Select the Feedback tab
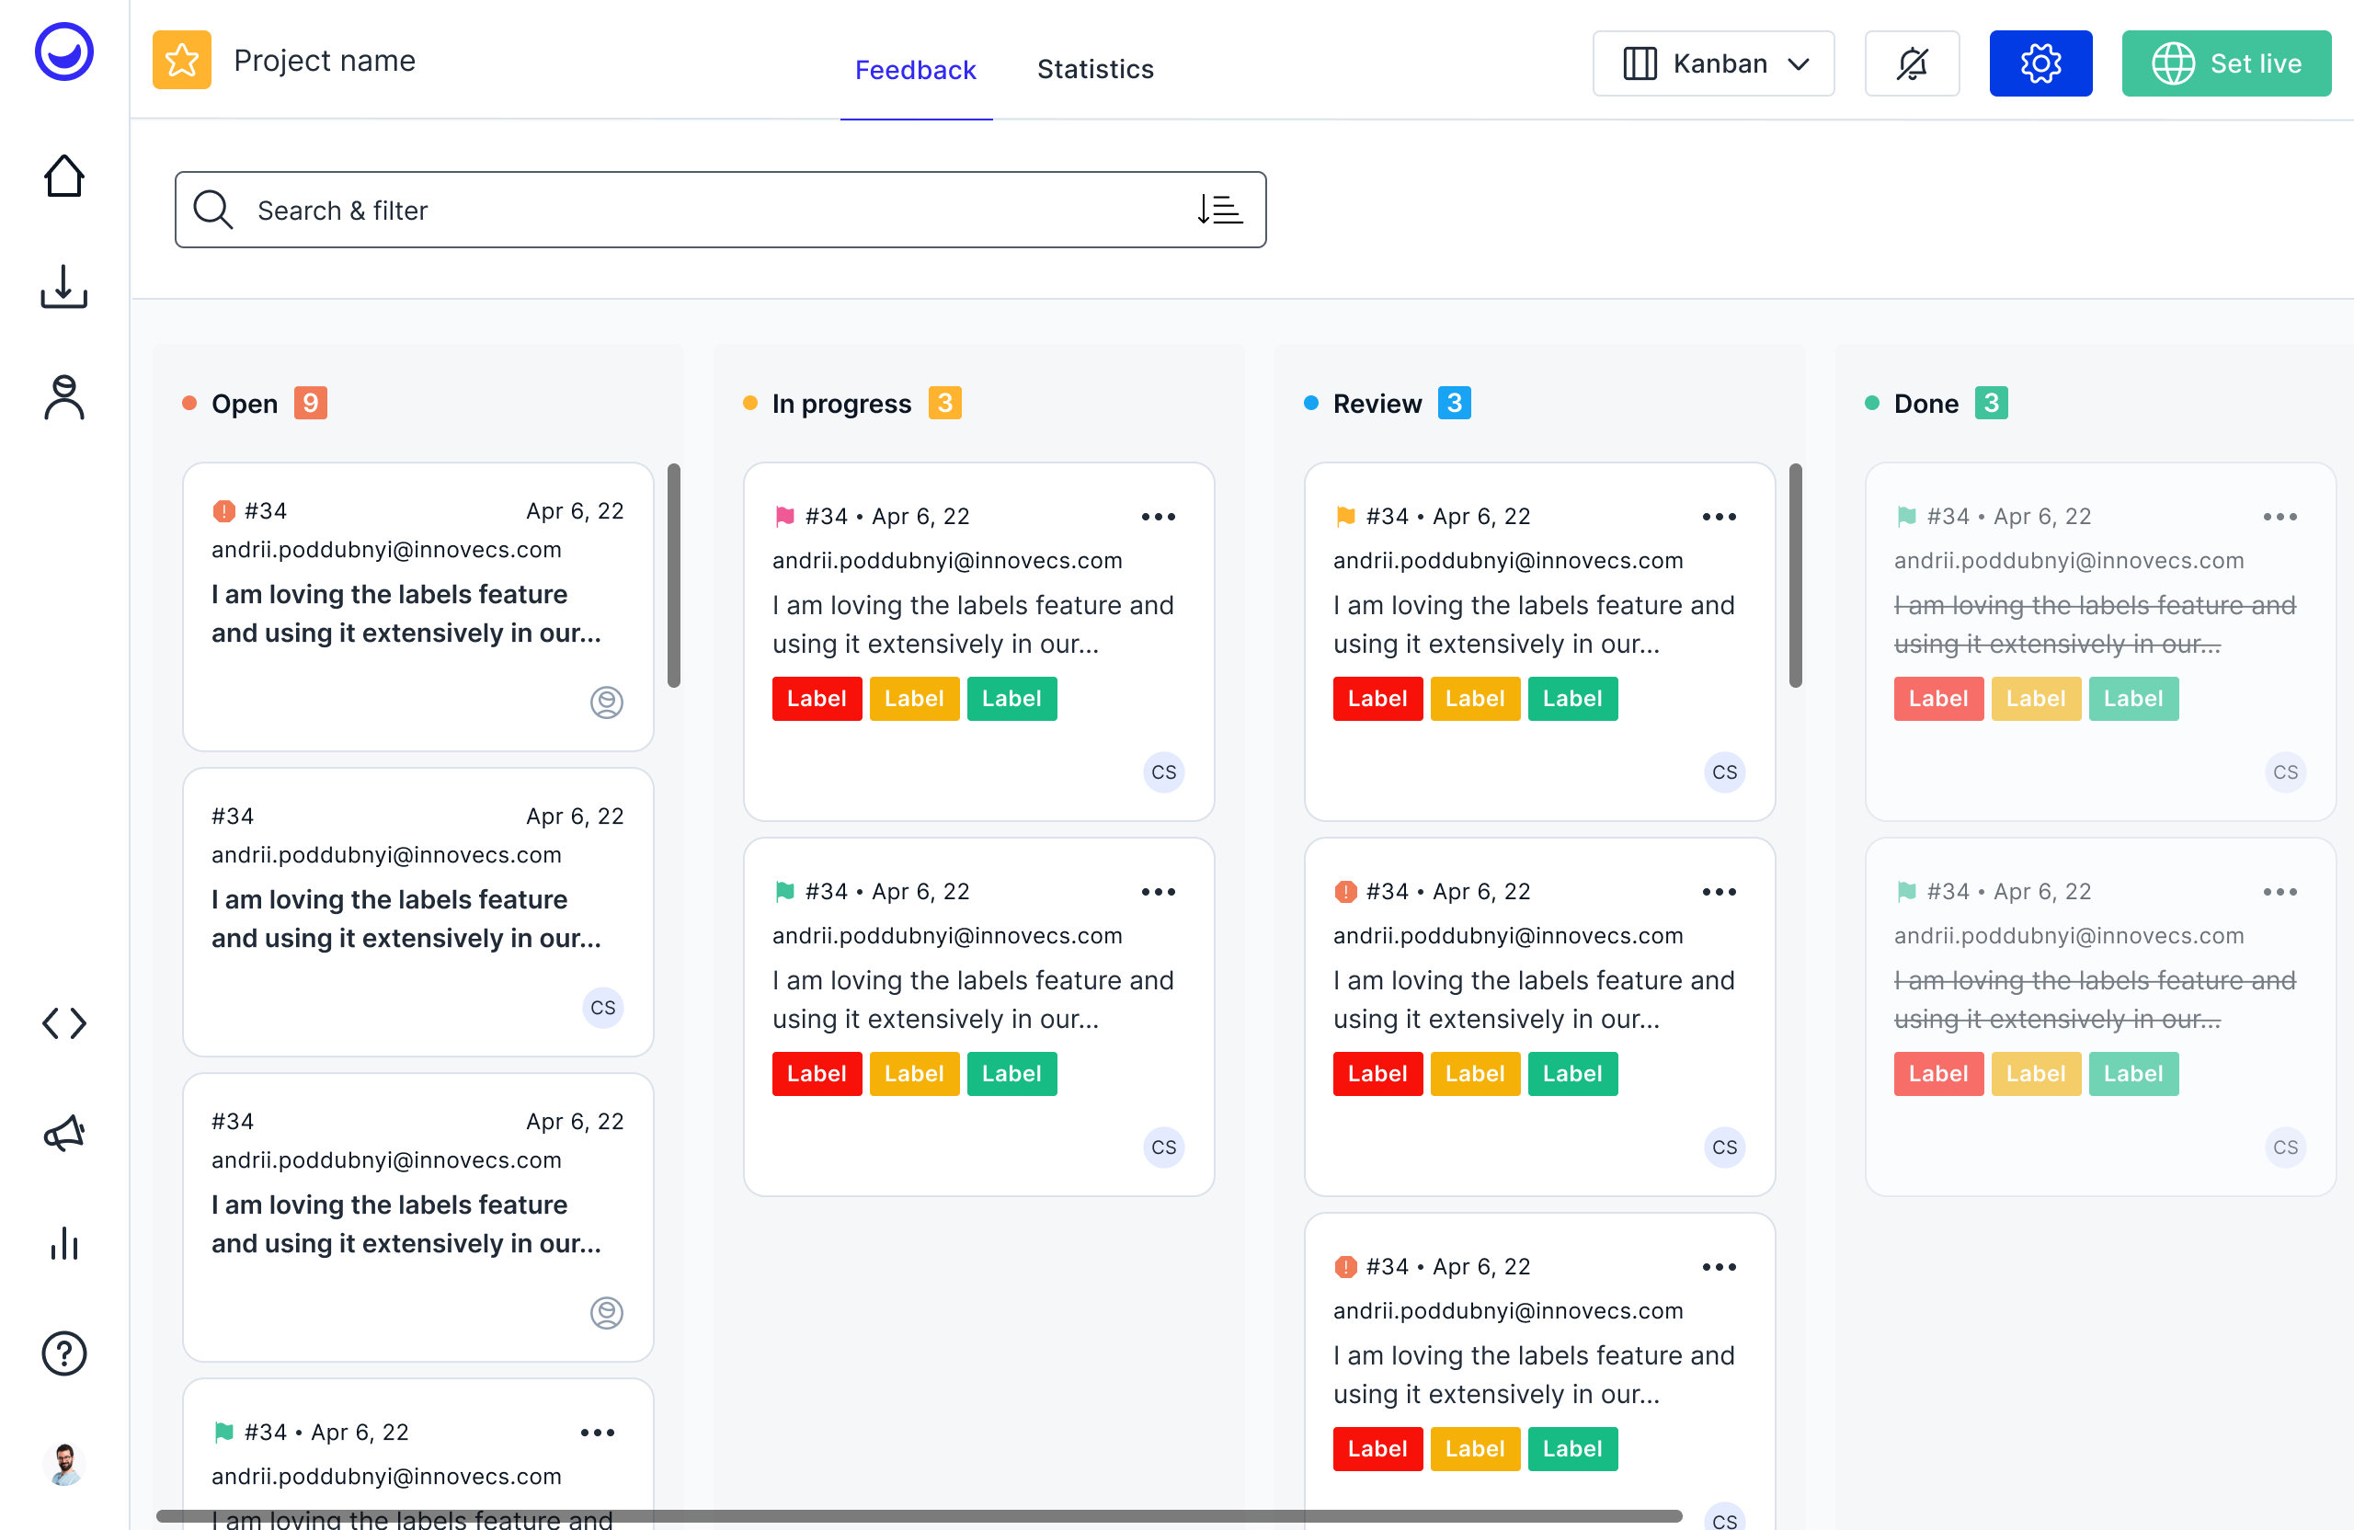 pyautogui.click(x=915, y=69)
